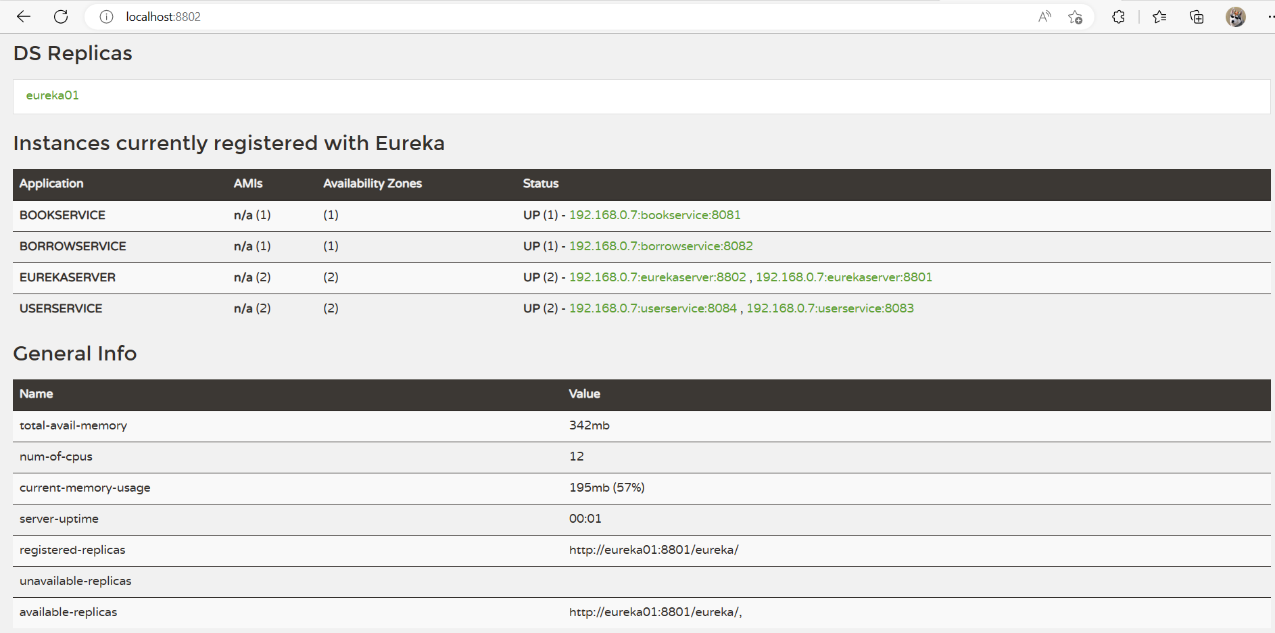Open the Collections panel
Image resolution: width=1275 pixels, height=633 pixels.
coord(1197,17)
